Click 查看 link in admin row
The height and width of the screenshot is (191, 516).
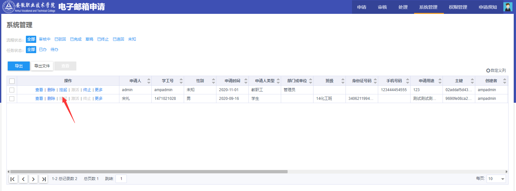click(x=39, y=90)
